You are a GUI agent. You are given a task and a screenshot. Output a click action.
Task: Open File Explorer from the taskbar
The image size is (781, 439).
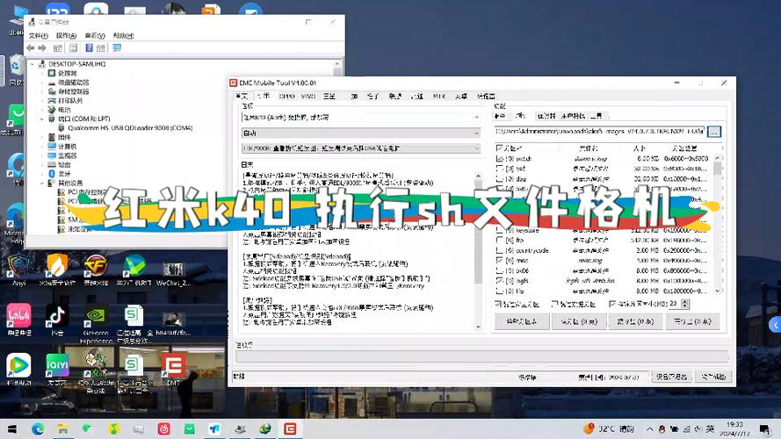click(x=62, y=429)
